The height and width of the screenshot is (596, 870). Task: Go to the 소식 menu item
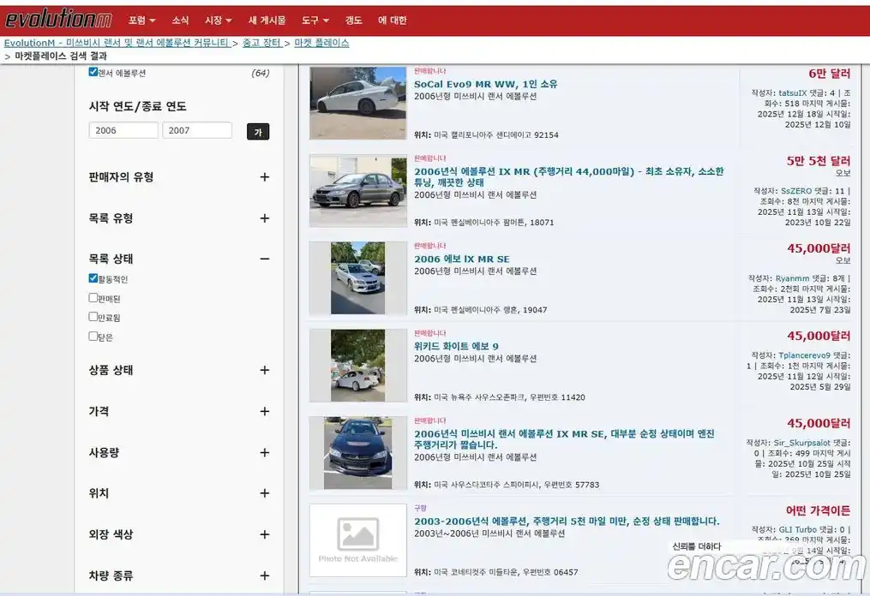[x=180, y=20]
